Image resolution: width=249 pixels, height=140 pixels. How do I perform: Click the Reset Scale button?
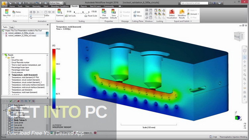91,16
